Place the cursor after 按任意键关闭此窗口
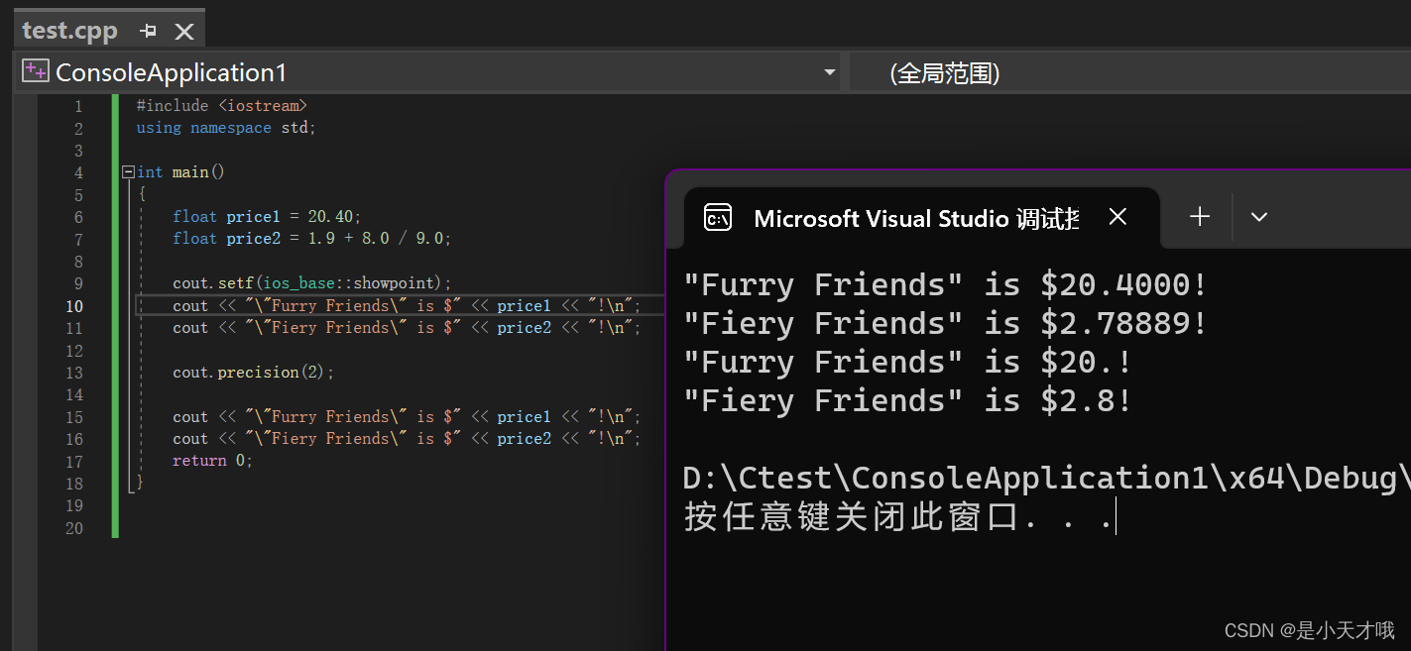Viewport: 1411px width, 651px height. pos(1117,515)
